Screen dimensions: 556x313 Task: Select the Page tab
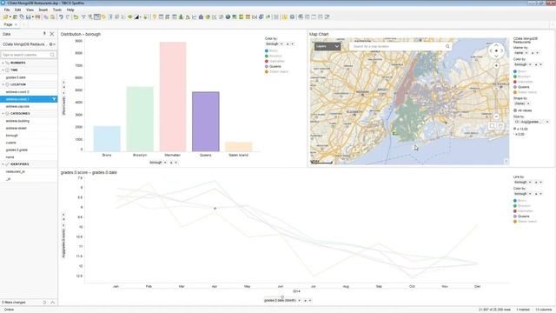click(x=8, y=24)
